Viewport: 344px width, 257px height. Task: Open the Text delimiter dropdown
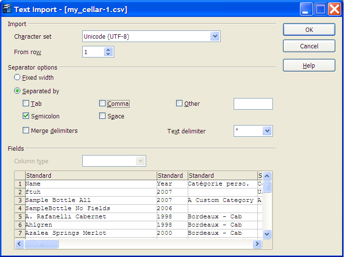(x=267, y=131)
